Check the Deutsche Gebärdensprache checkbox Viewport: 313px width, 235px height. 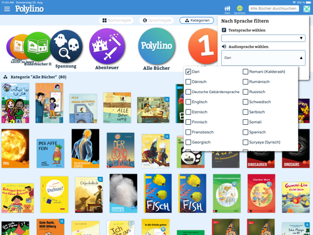coord(188,92)
